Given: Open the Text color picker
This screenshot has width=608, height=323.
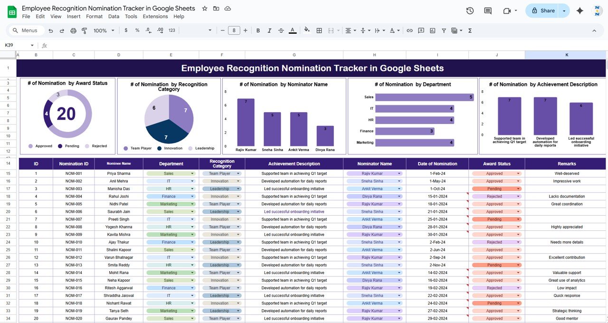Looking at the screenshot, I should 293,30.
